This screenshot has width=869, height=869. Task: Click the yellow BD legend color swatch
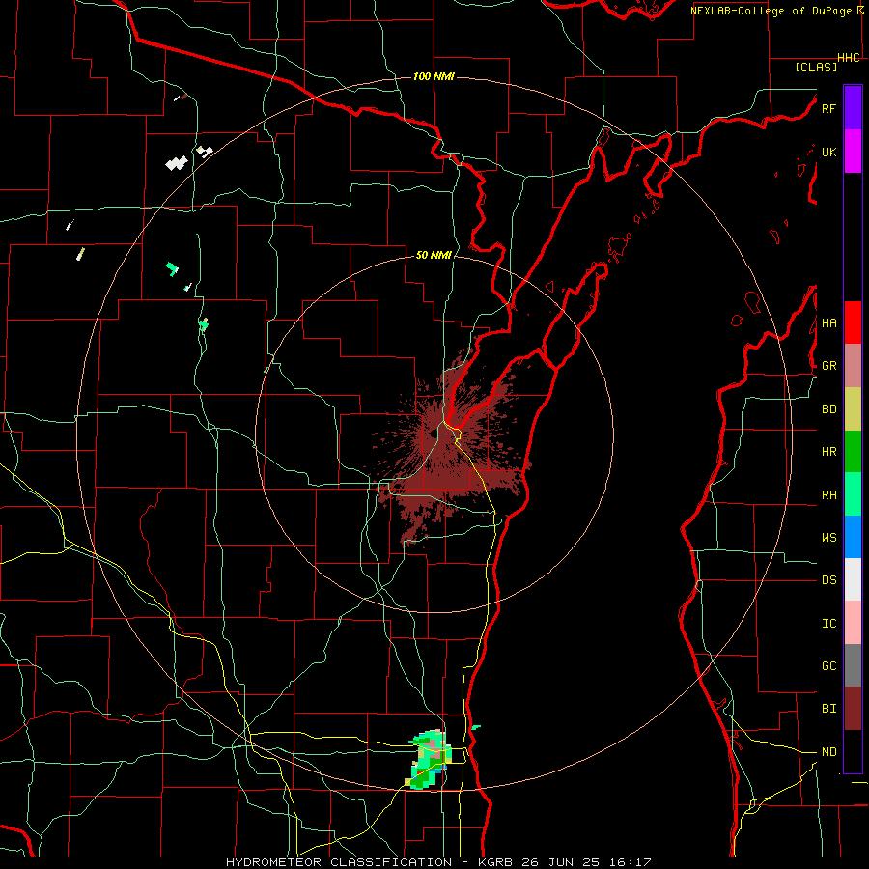(853, 409)
